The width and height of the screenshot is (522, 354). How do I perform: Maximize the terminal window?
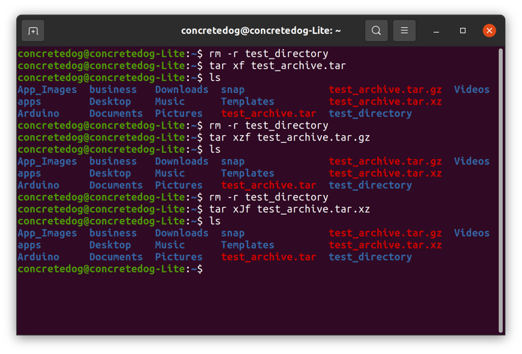463,31
